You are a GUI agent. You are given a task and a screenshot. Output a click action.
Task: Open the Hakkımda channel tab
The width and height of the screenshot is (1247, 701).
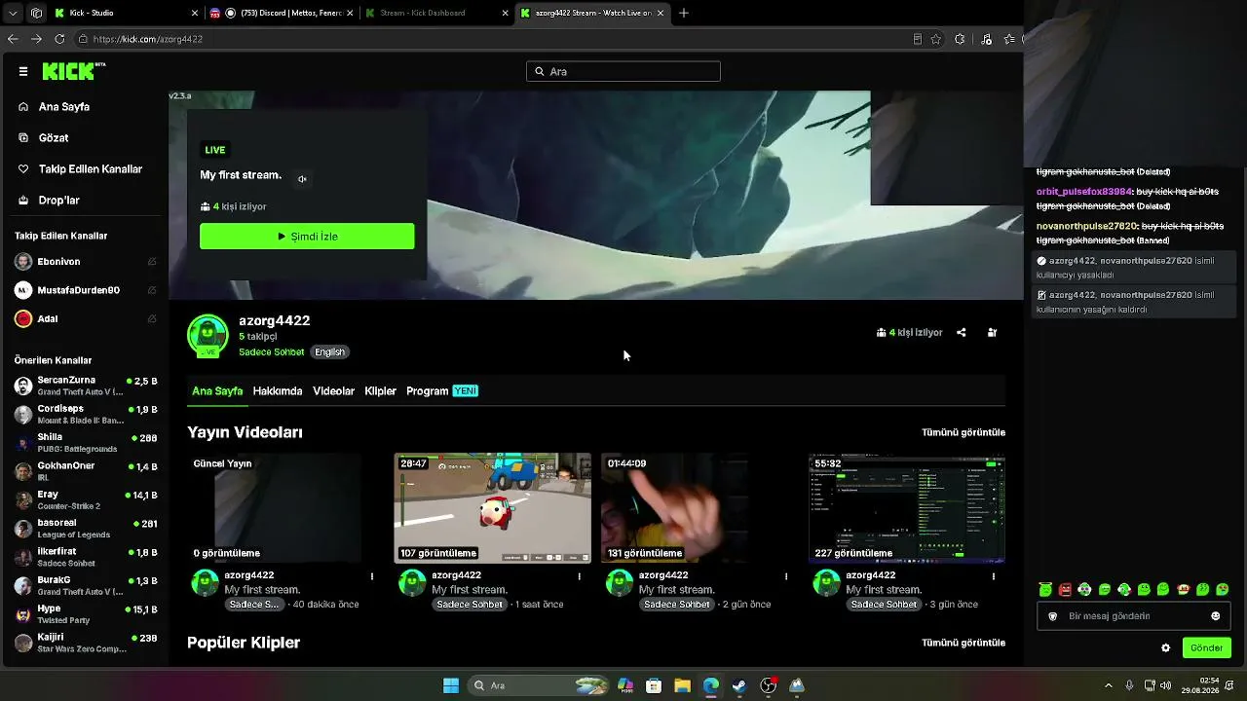(x=278, y=391)
